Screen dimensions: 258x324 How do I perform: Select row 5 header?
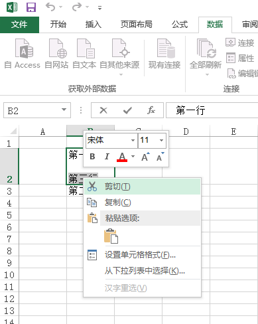click(9, 215)
